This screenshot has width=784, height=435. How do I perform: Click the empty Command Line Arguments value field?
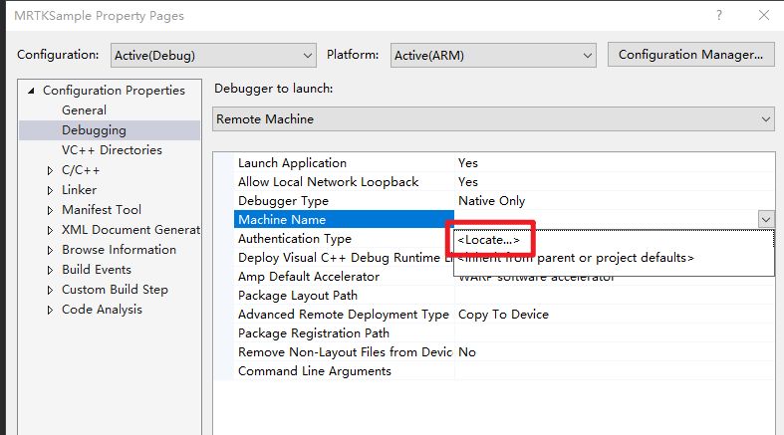[x=615, y=371]
